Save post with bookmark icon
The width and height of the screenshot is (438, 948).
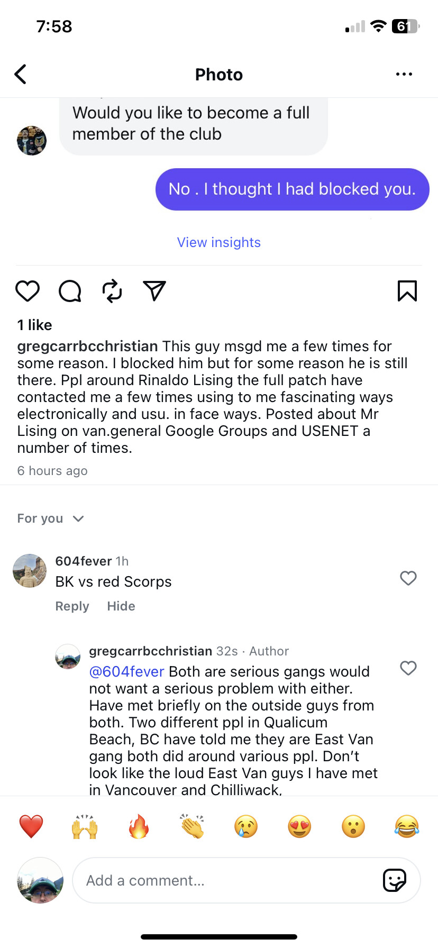pyautogui.click(x=407, y=291)
